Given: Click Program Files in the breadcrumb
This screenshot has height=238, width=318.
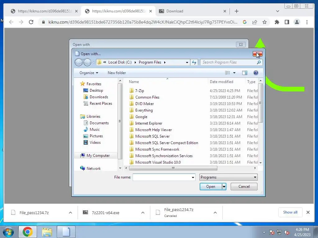Looking at the screenshot, I should click(150, 62).
